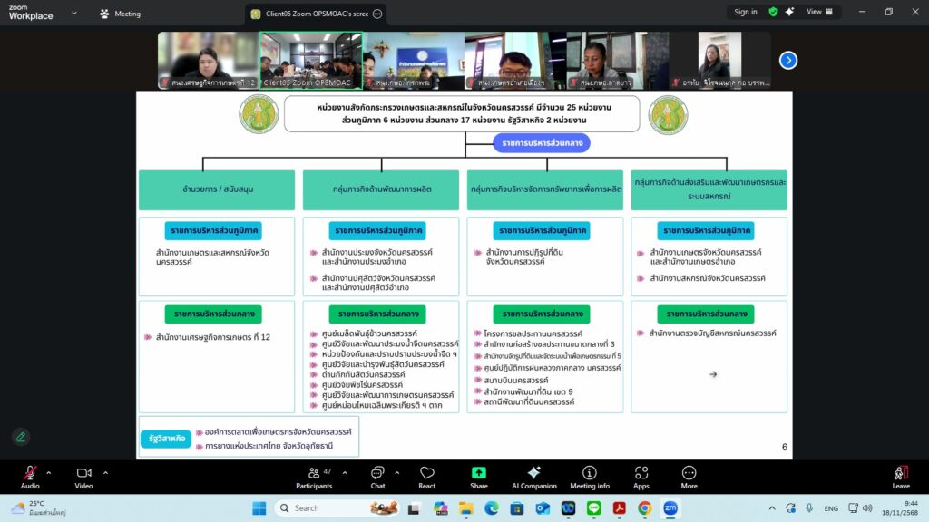Open the Chat panel
The height and width of the screenshot is (522, 929).
[x=377, y=477]
